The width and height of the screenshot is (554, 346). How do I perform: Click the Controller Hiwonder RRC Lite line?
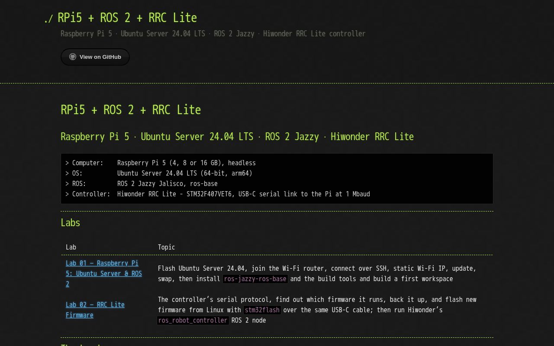point(218,194)
